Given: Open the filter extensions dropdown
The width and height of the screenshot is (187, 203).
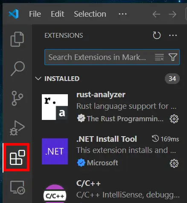Looking at the screenshot, I should pos(173,57).
